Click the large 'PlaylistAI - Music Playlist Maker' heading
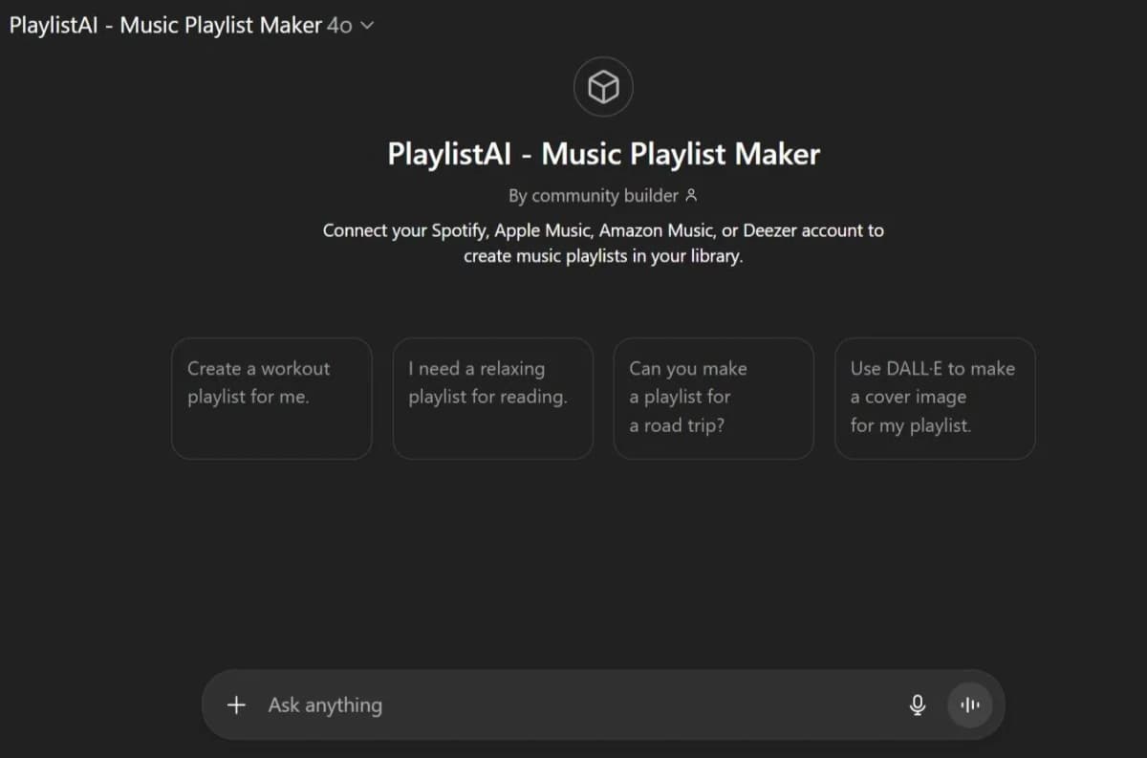 [603, 154]
